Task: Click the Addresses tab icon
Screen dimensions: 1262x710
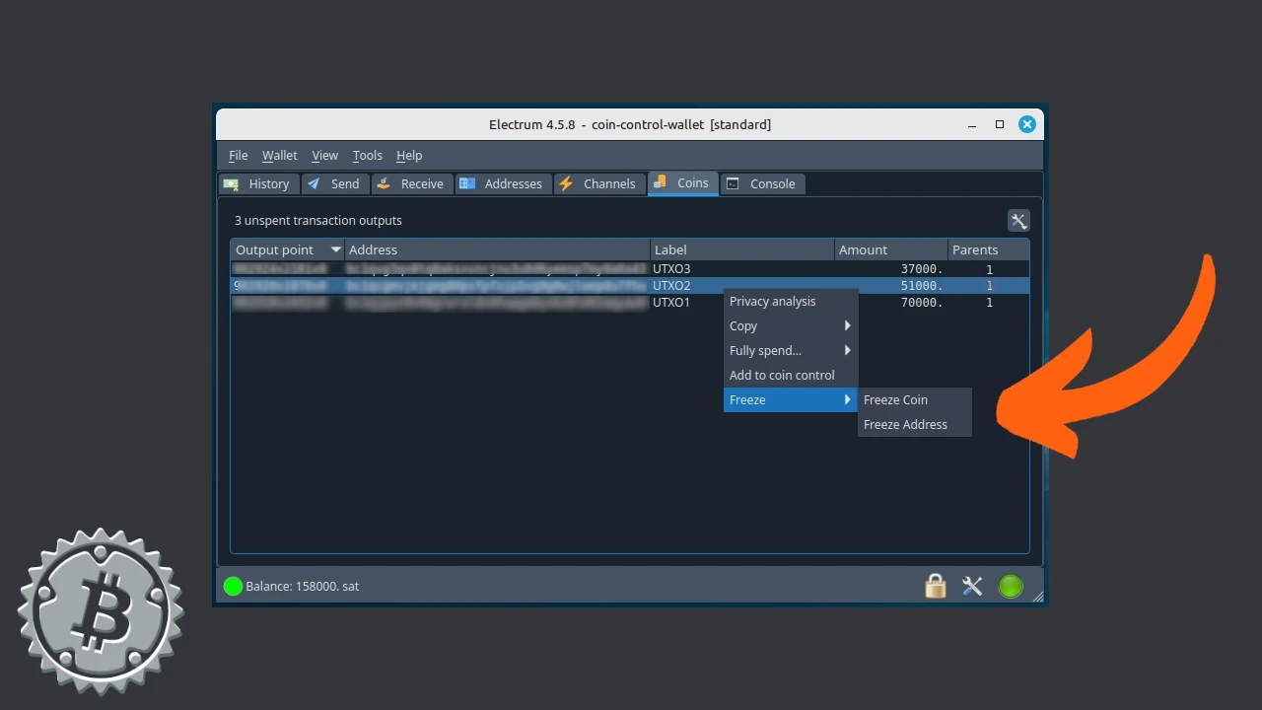Action: [x=467, y=183]
